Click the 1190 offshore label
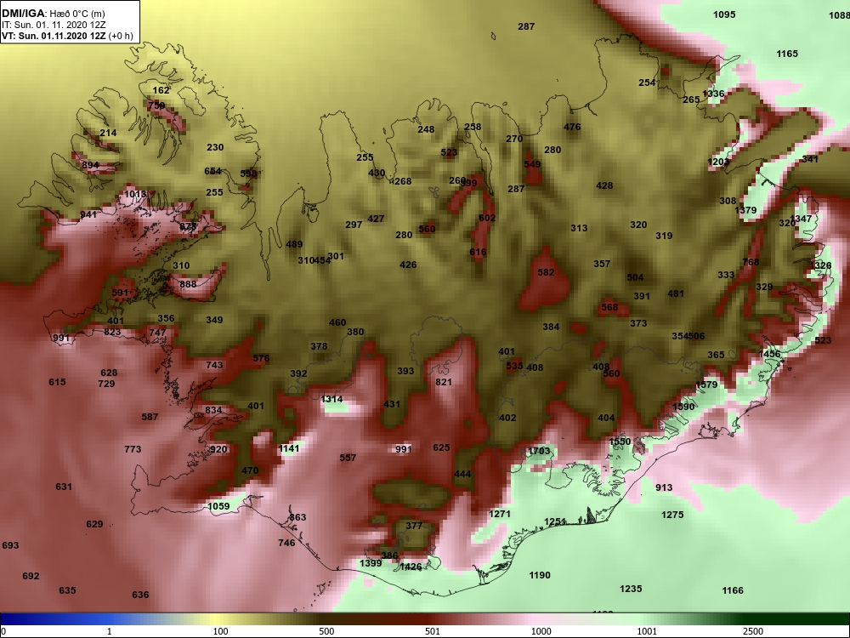 click(x=540, y=576)
